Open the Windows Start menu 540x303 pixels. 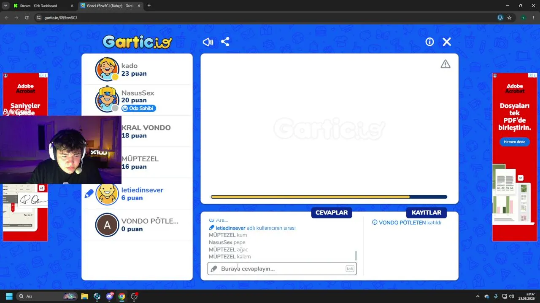coord(9,296)
